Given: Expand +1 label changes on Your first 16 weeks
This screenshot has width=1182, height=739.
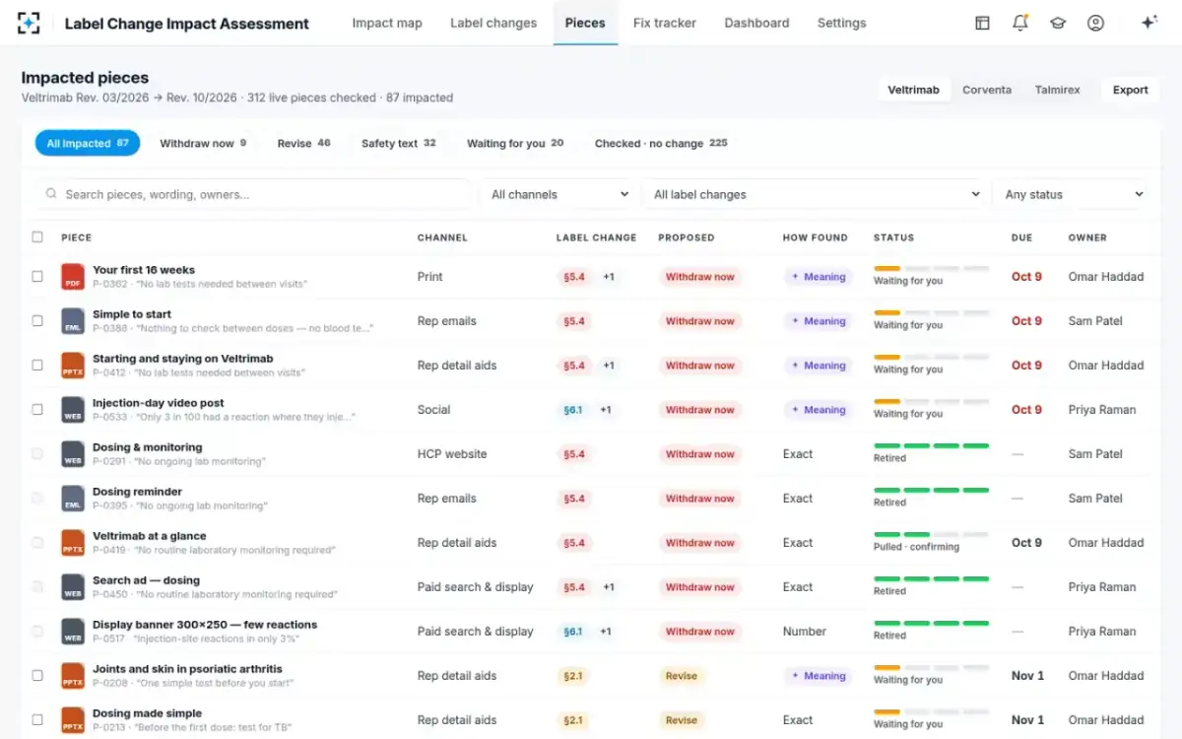Looking at the screenshot, I should coord(609,277).
